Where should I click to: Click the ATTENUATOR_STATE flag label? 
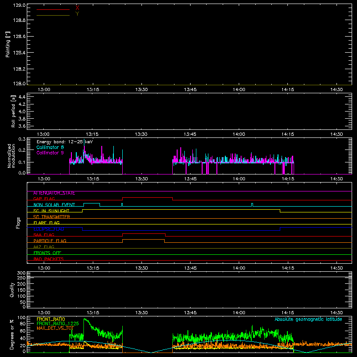point(54,193)
